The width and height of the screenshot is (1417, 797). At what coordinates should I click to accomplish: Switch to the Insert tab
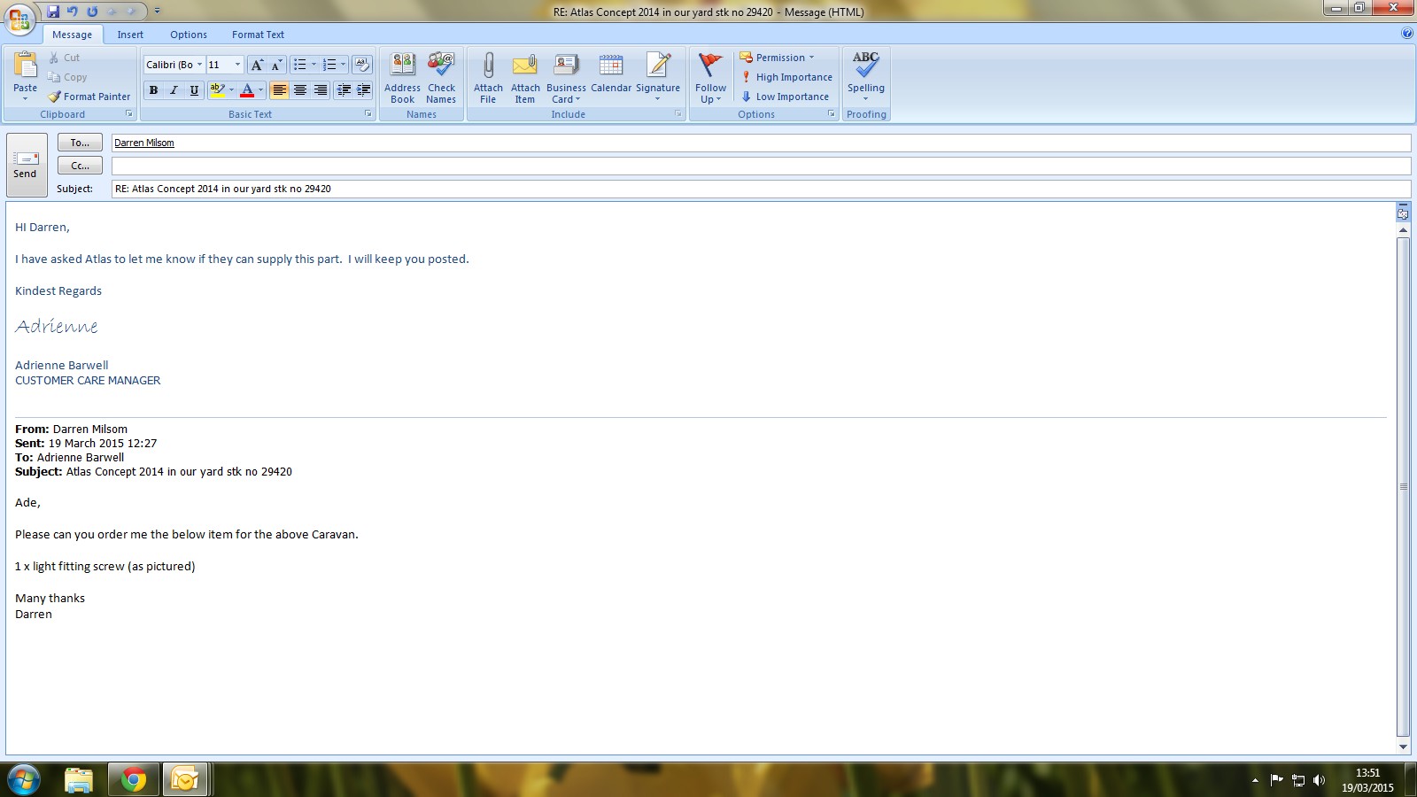130,35
